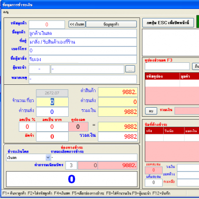
Task: Open the ข้อมูลลูกค้า customer info button
Action: click(x=111, y=24)
